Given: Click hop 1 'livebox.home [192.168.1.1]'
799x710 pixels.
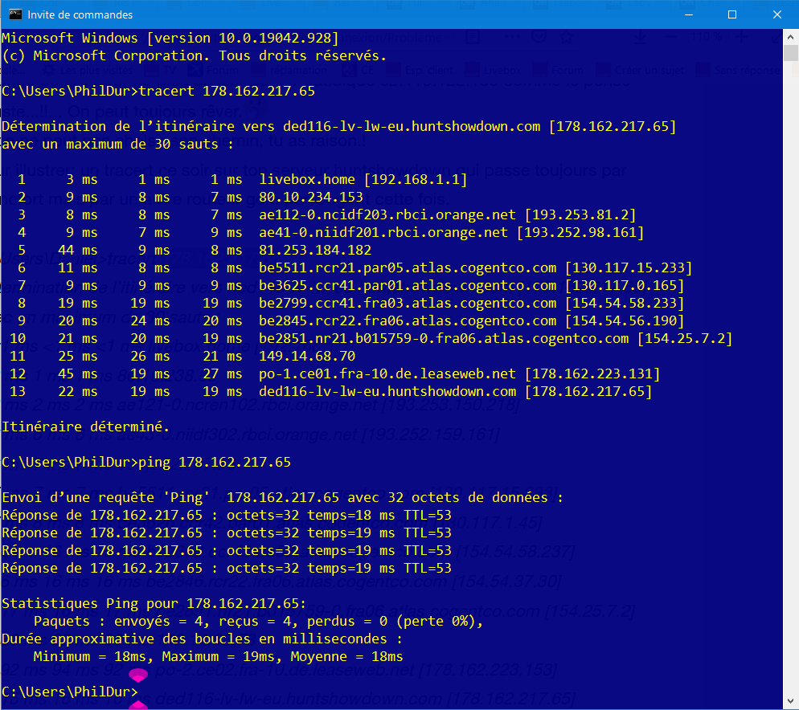Looking at the screenshot, I should pos(363,179).
